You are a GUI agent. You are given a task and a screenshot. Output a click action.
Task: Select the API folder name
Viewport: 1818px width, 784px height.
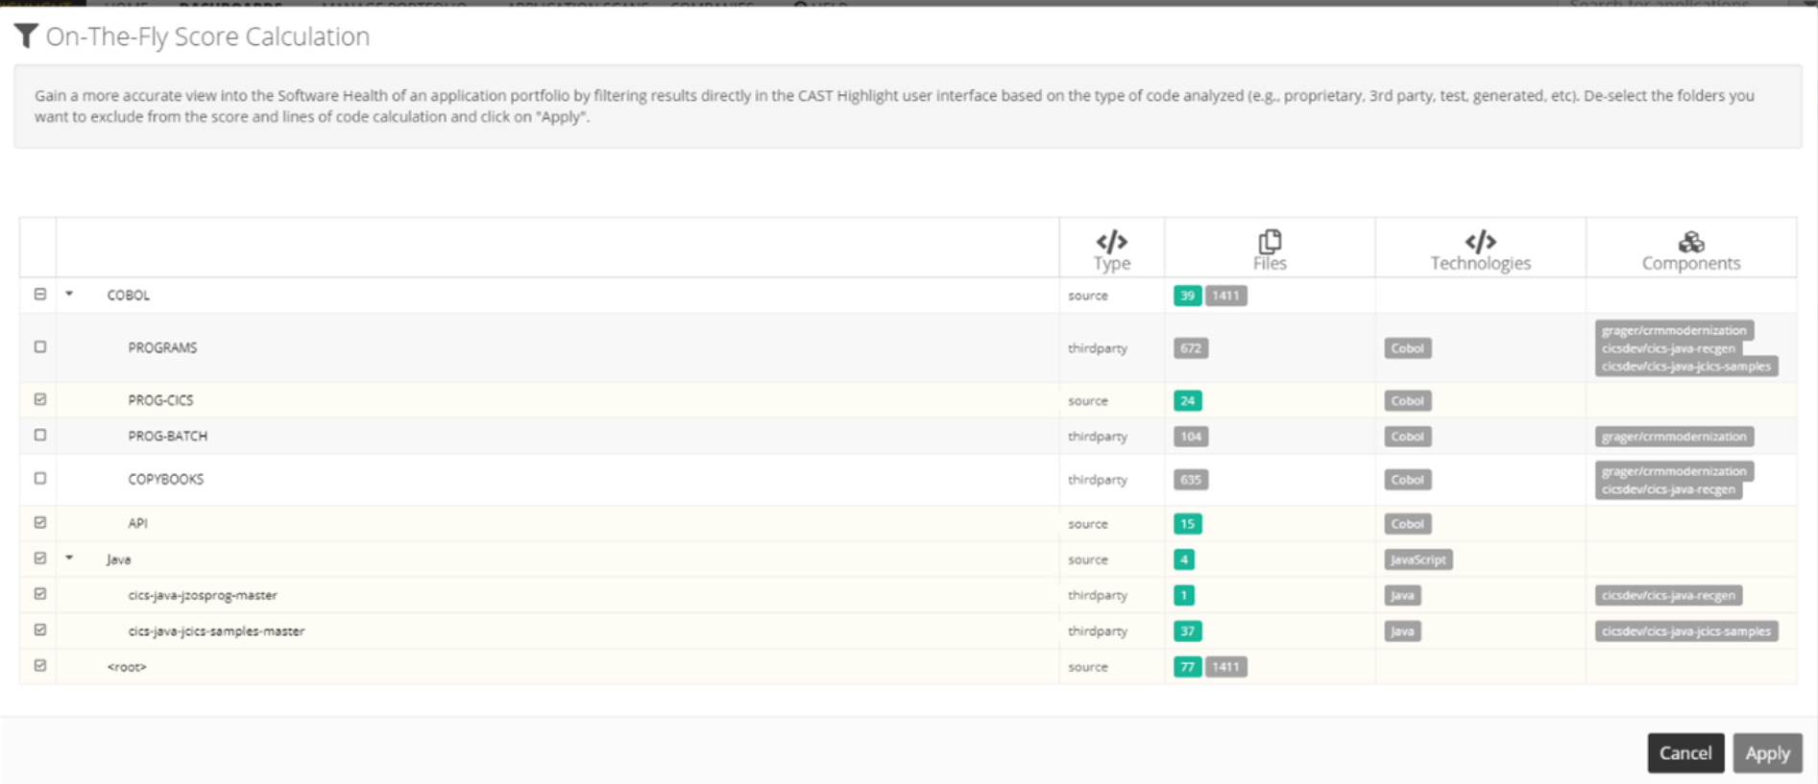[x=137, y=523]
